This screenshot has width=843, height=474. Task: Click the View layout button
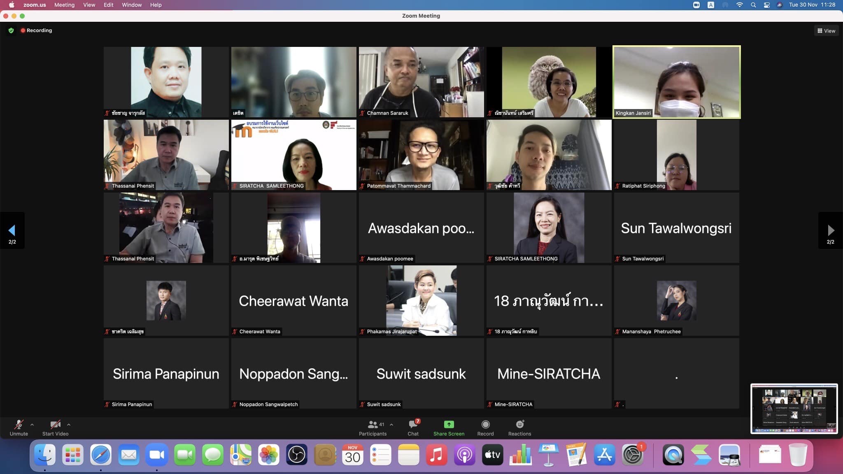point(826,31)
